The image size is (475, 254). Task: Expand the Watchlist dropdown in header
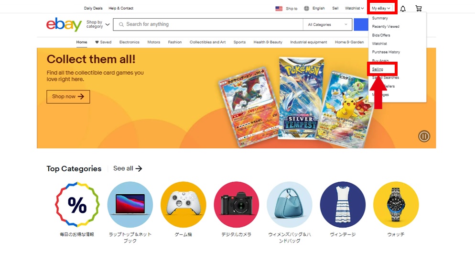tap(354, 8)
